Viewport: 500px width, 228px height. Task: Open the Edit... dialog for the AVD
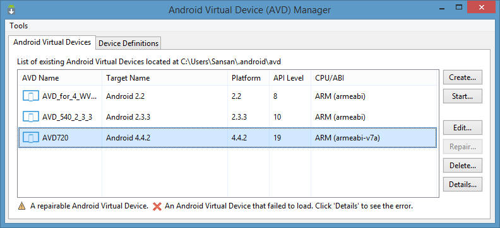(x=462, y=128)
